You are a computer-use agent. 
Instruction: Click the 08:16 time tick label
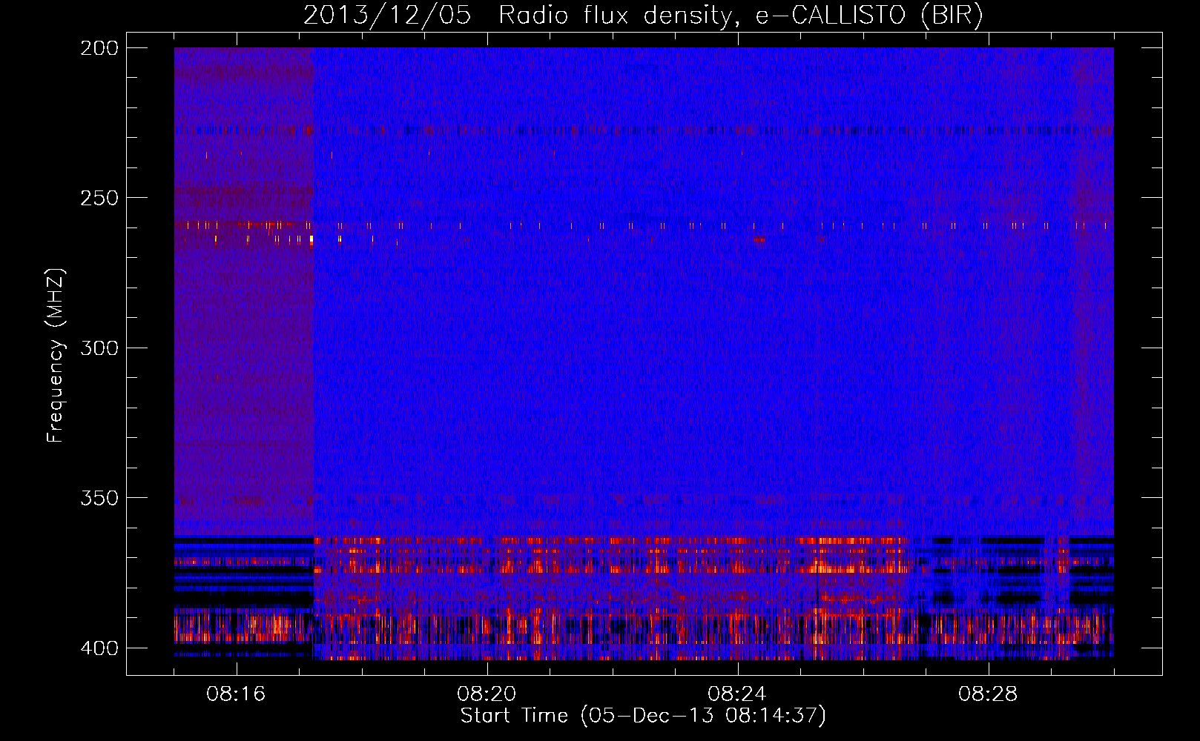coord(236,694)
